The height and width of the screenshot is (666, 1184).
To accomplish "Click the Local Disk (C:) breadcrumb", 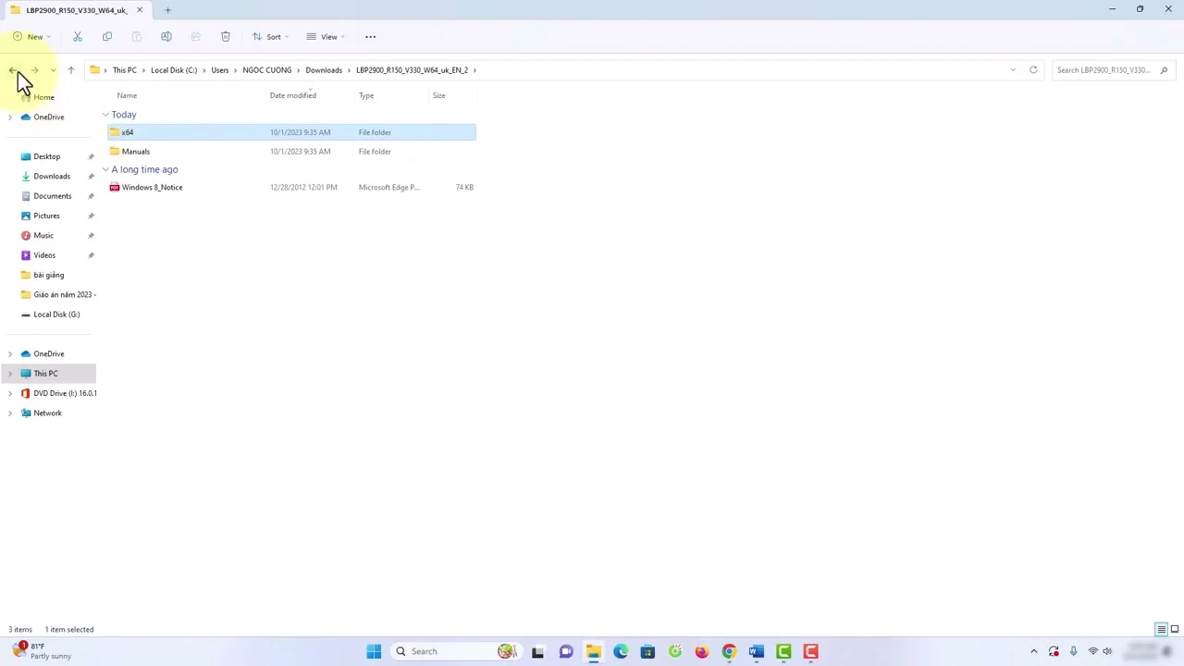I will (174, 70).
